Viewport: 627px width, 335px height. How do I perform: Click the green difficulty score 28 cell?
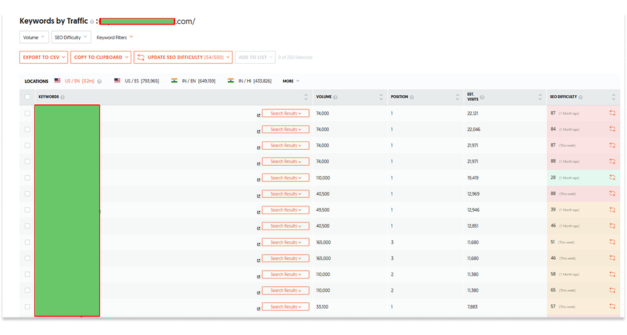click(583, 177)
